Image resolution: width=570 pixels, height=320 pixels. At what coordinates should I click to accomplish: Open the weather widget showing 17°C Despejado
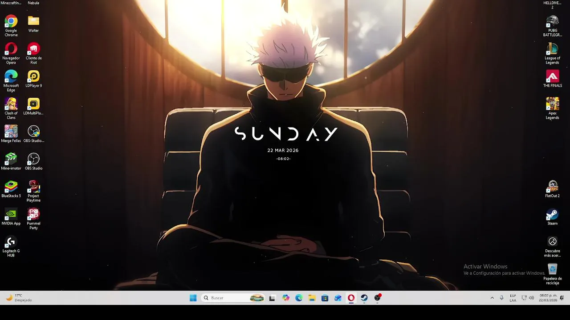[x=19, y=298]
